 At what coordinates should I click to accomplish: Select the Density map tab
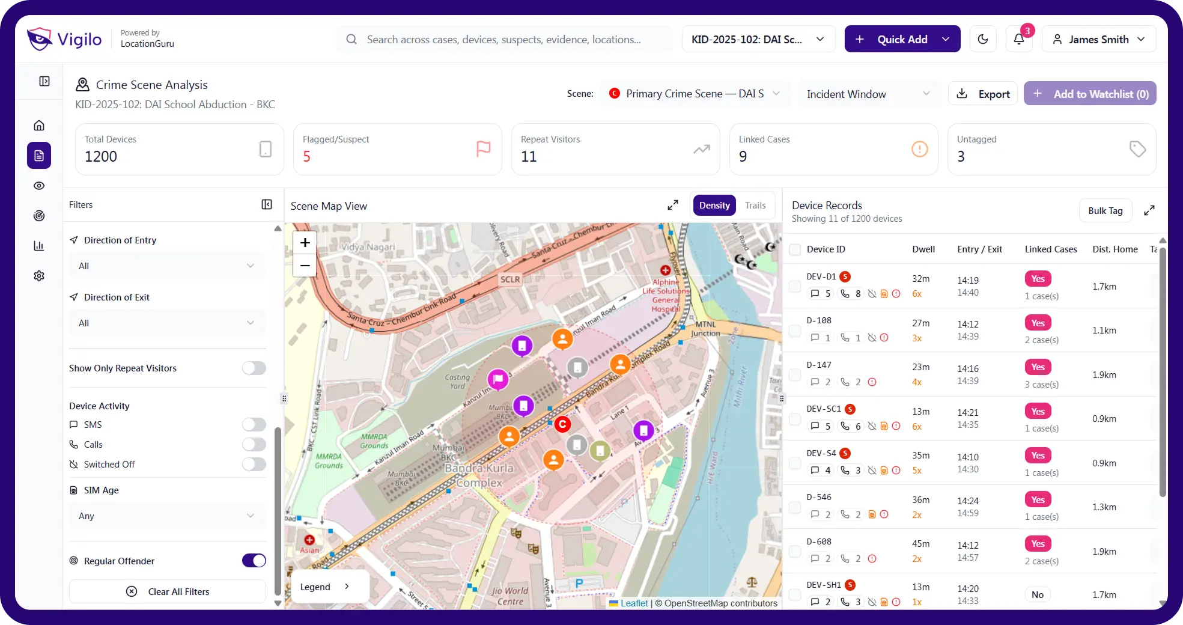pyautogui.click(x=714, y=206)
